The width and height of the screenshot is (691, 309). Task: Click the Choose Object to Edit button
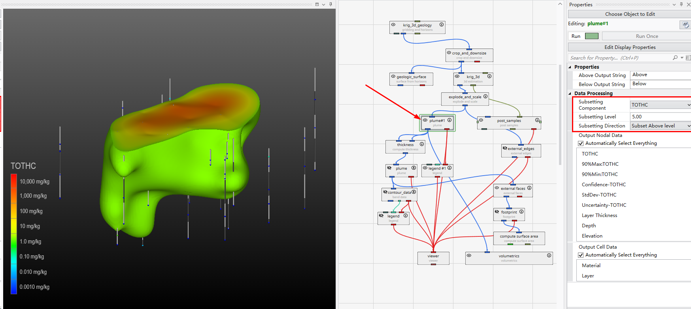coord(630,14)
